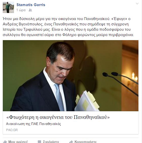This screenshot has height=143, width=142.
Task: Click the PAO.GR source domain
Action: click(x=12, y=130)
